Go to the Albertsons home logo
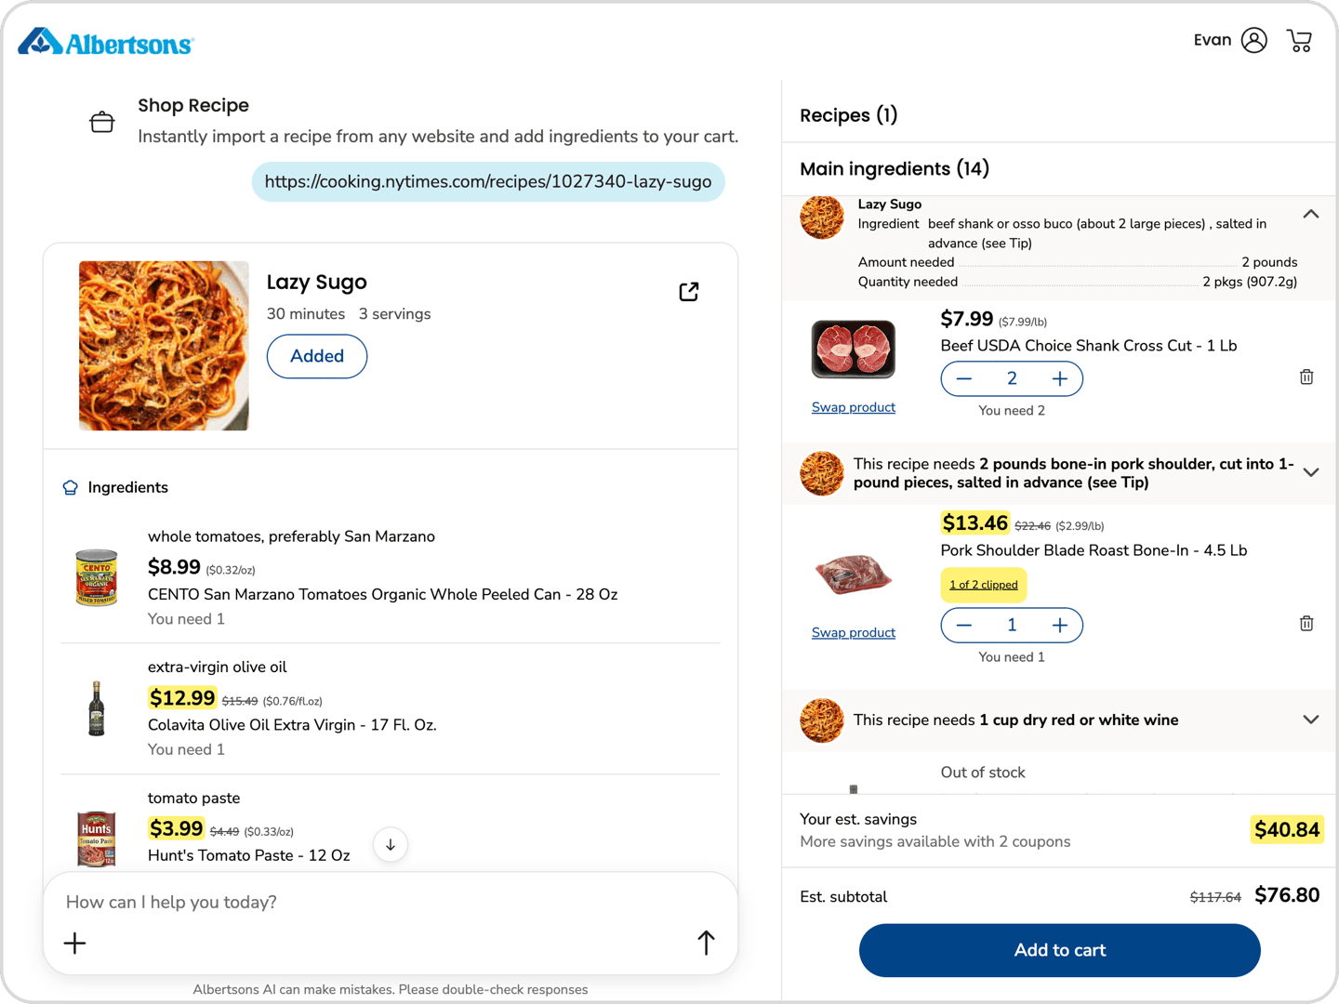 point(105,41)
